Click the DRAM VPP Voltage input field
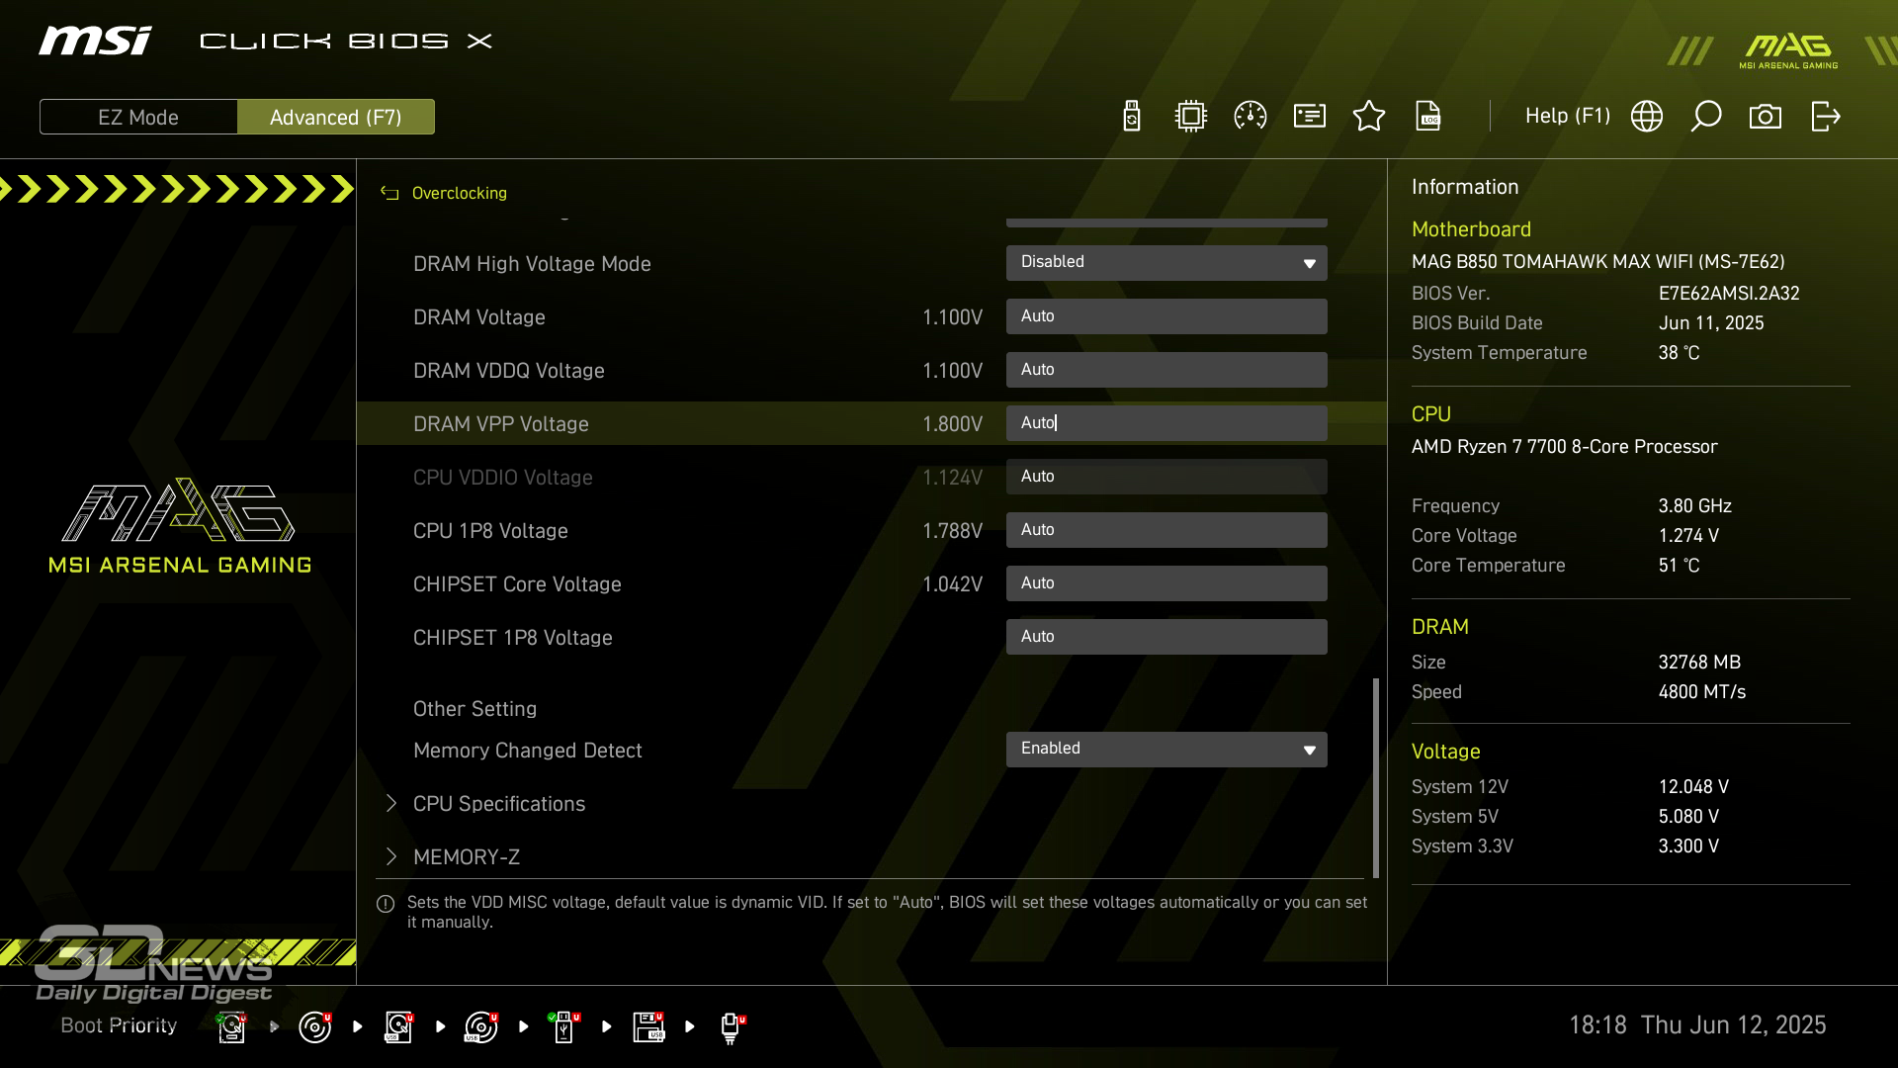This screenshot has width=1898, height=1068. point(1166,423)
